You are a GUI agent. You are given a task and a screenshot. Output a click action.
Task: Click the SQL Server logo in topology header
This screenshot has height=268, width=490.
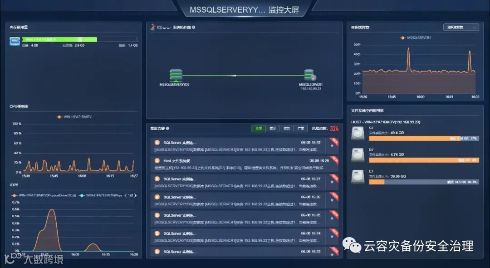click(160, 27)
